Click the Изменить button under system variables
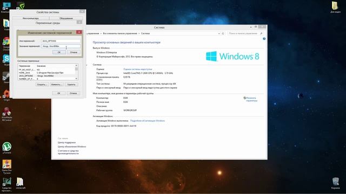The image size is (346, 194). pyautogui.click(x=57, y=85)
